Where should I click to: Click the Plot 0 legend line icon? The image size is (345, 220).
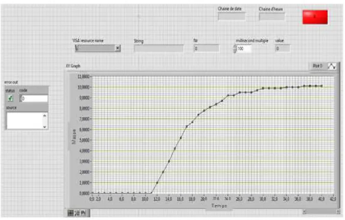click(332, 66)
